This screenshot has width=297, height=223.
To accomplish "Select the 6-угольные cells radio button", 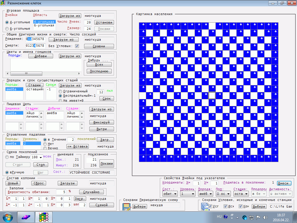I will pyautogui.click(x=7, y=28).
